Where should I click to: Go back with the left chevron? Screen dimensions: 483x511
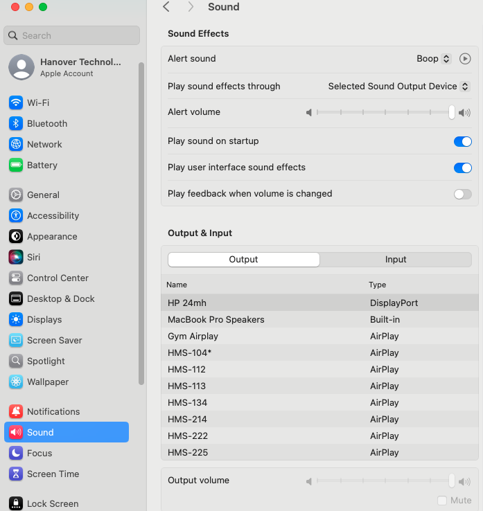(x=166, y=6)
